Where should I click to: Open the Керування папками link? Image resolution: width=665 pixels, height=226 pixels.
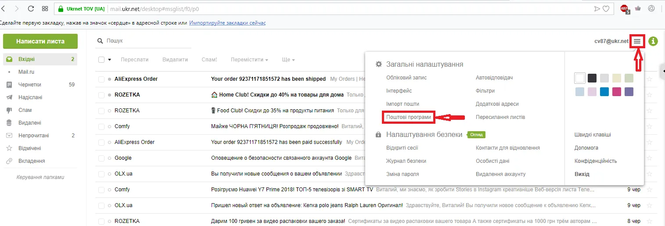40,177
